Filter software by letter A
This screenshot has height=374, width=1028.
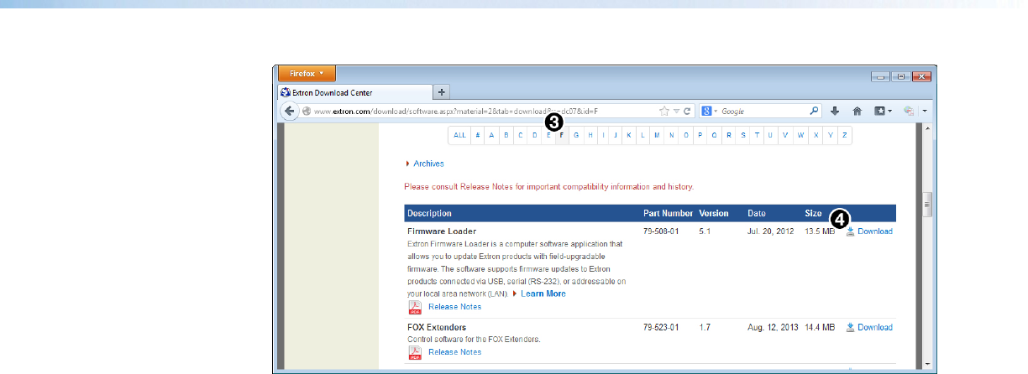[492, 135]
